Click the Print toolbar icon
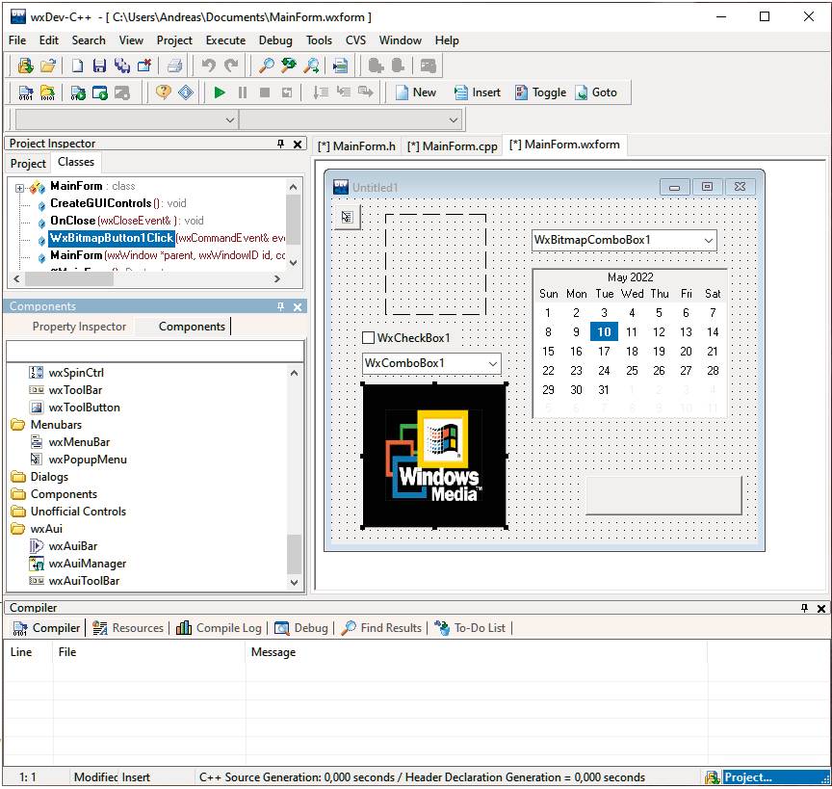832x789 pixels. coord(174,66)
